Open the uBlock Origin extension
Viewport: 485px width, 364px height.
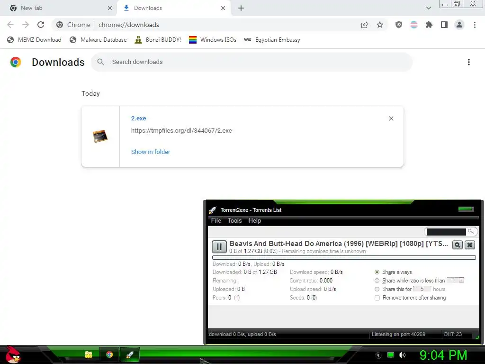pyautogui.click(x=399, y=25)
